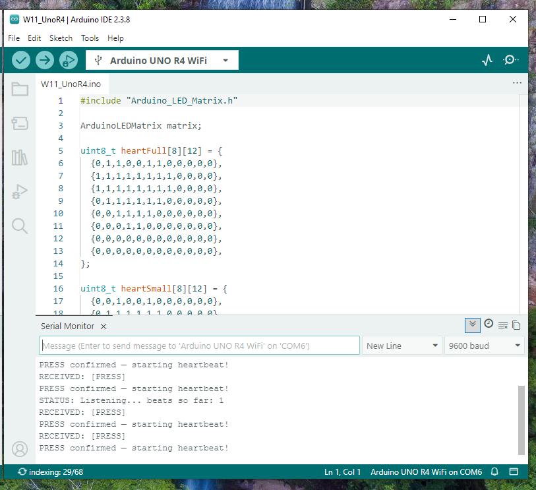The image size is (536, 490).
Task: Maximize the Arduino IDE window
Action: [x=483, y=19]
